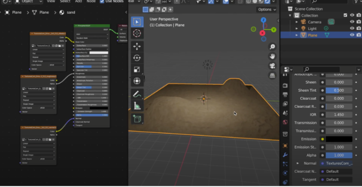
Task: Open the Object type dropdown in node editor
Action: pyautogui.click(x=29, y=2)
